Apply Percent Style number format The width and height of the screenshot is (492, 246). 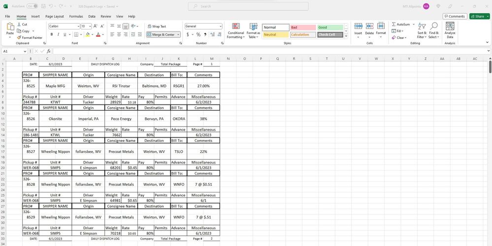pyautogui.click(x=198, y=34)
